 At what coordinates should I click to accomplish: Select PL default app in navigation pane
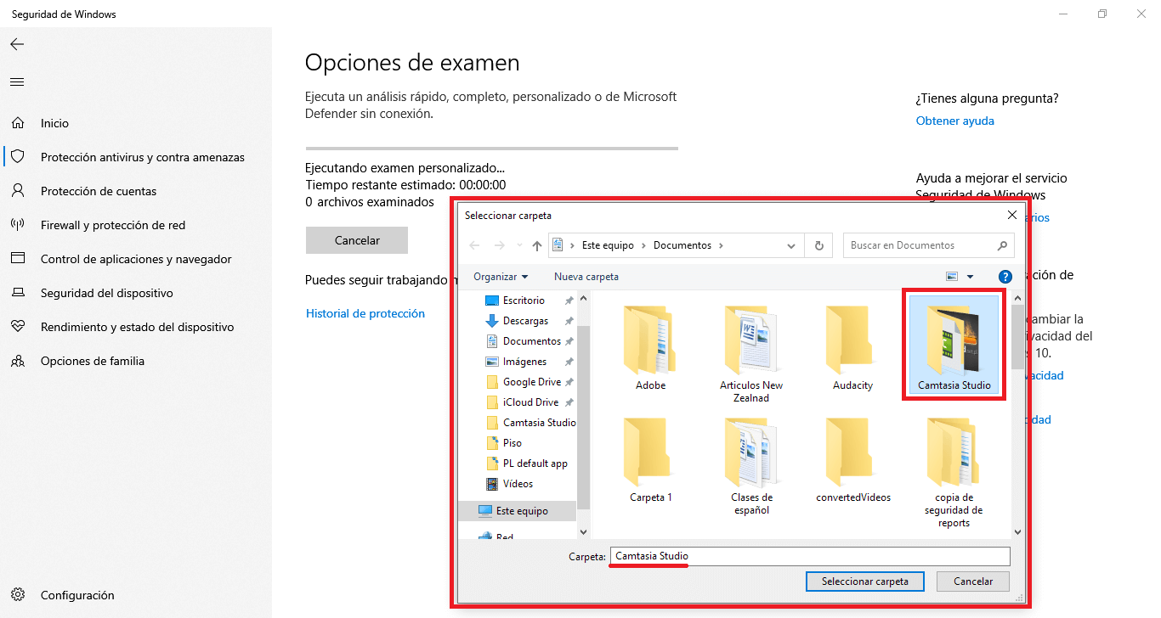pyautogui.click(x=535, y=463)
